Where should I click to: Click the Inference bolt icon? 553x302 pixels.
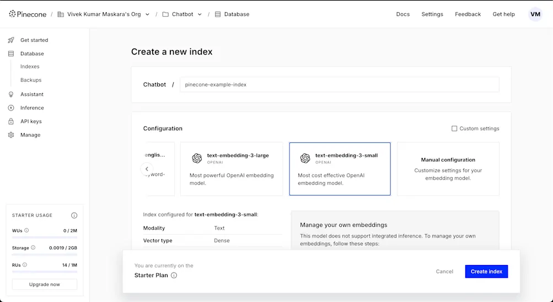pyautogui.click(x=11, y=108)
